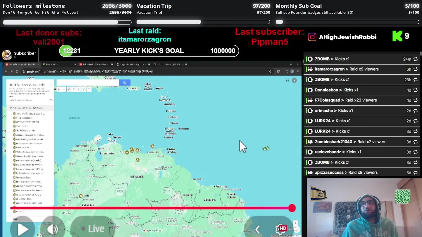
Task: Click the green Kick logo
Action: (x=397, y=36)
